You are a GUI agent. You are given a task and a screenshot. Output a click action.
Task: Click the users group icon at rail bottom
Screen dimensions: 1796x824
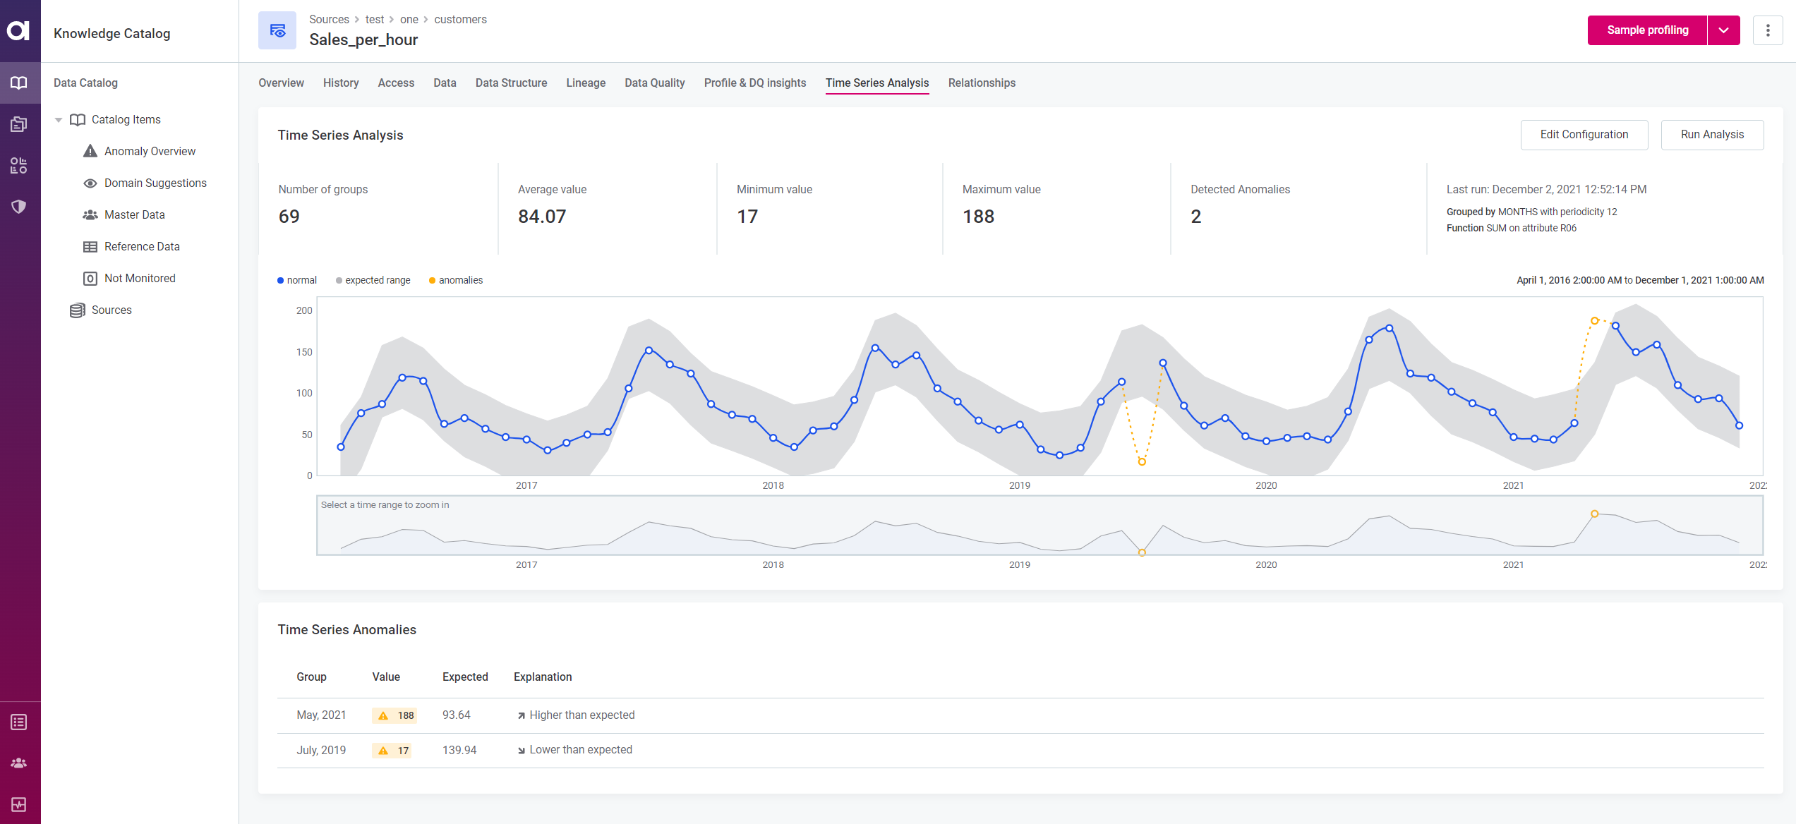coord(19,763)
